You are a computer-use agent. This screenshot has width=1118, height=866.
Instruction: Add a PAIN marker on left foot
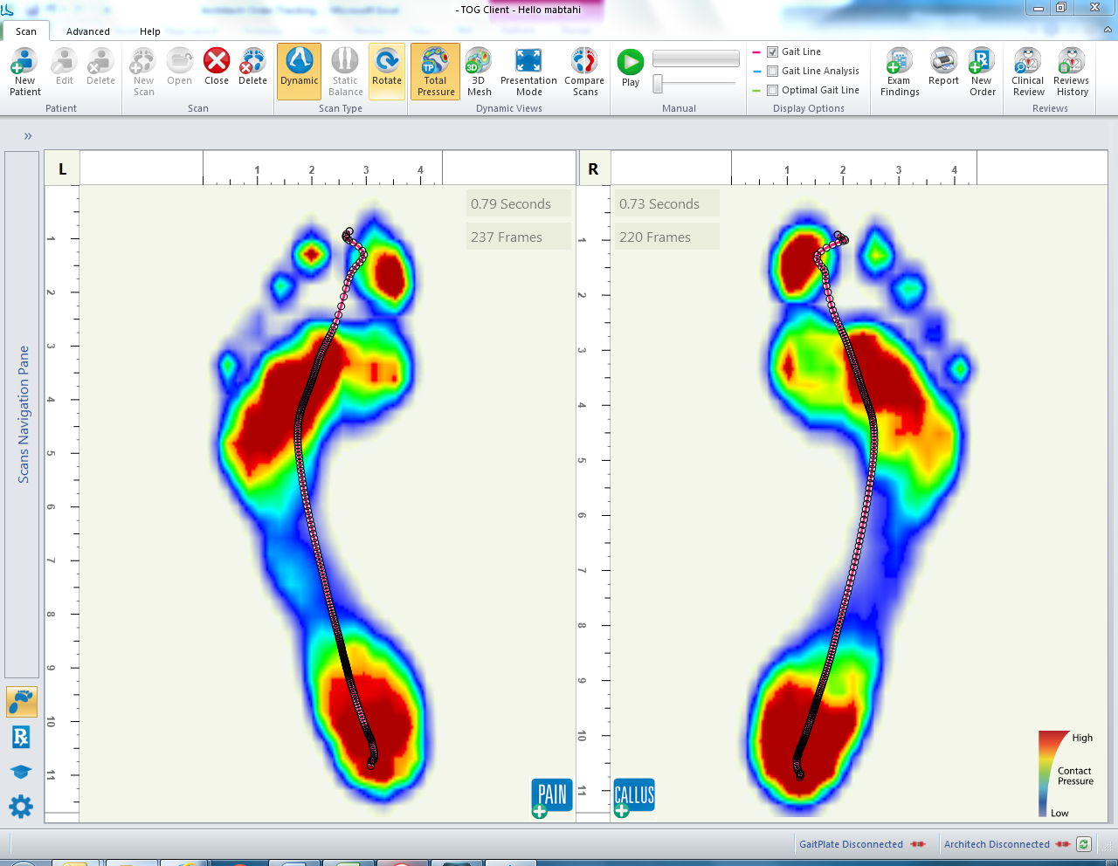point(551,796)
